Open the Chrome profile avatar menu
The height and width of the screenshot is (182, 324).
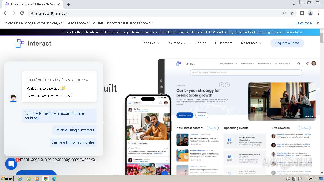pyautogui.click(x=310, y=13)
